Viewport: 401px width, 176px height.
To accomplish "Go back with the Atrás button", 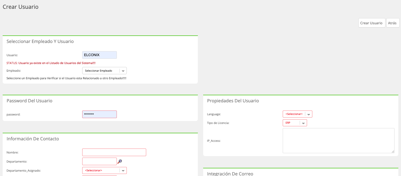I will 393,23.
